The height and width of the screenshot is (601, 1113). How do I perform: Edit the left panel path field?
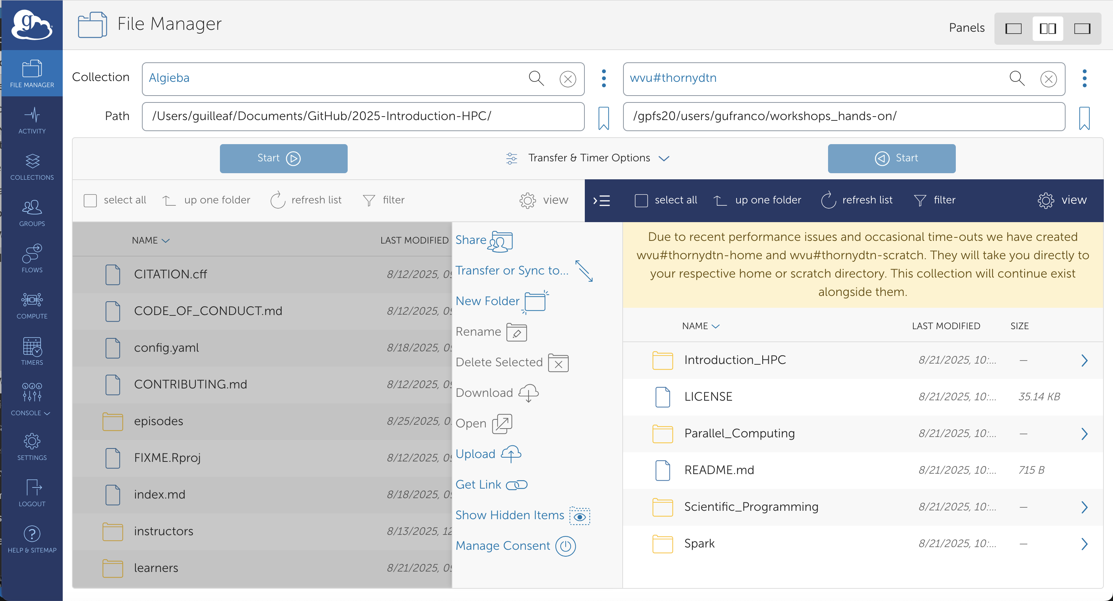(x=363, y=117)
